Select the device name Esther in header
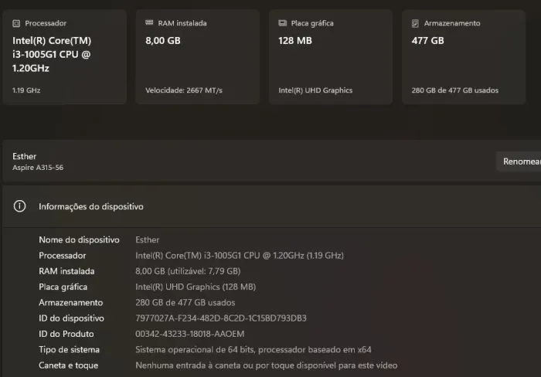The width and height of the screenshot is (541, 377). point(24,156)
